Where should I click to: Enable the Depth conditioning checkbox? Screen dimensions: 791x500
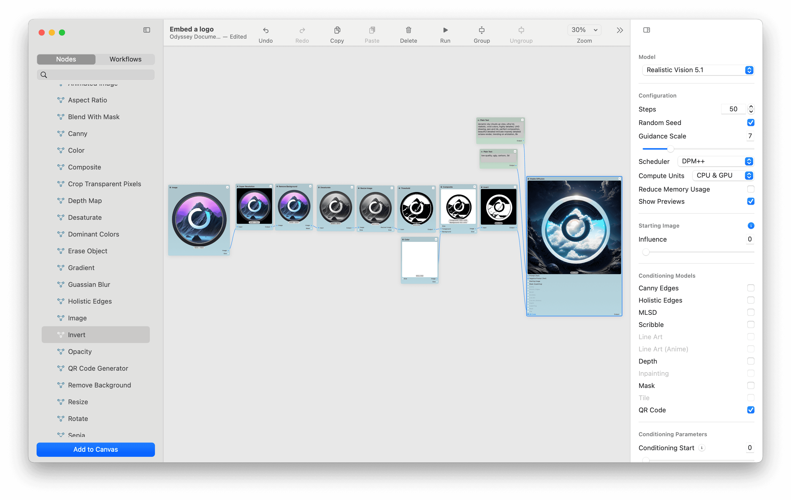(x=750, y=361)
